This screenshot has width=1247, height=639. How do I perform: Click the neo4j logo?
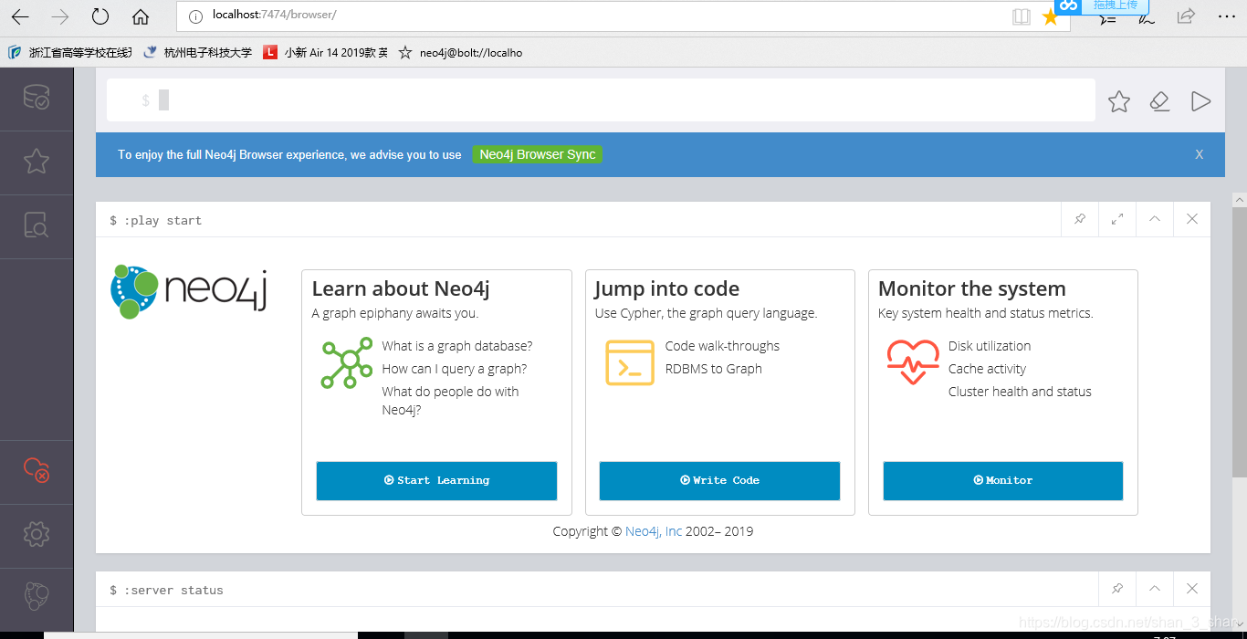[x=189, y=290]
